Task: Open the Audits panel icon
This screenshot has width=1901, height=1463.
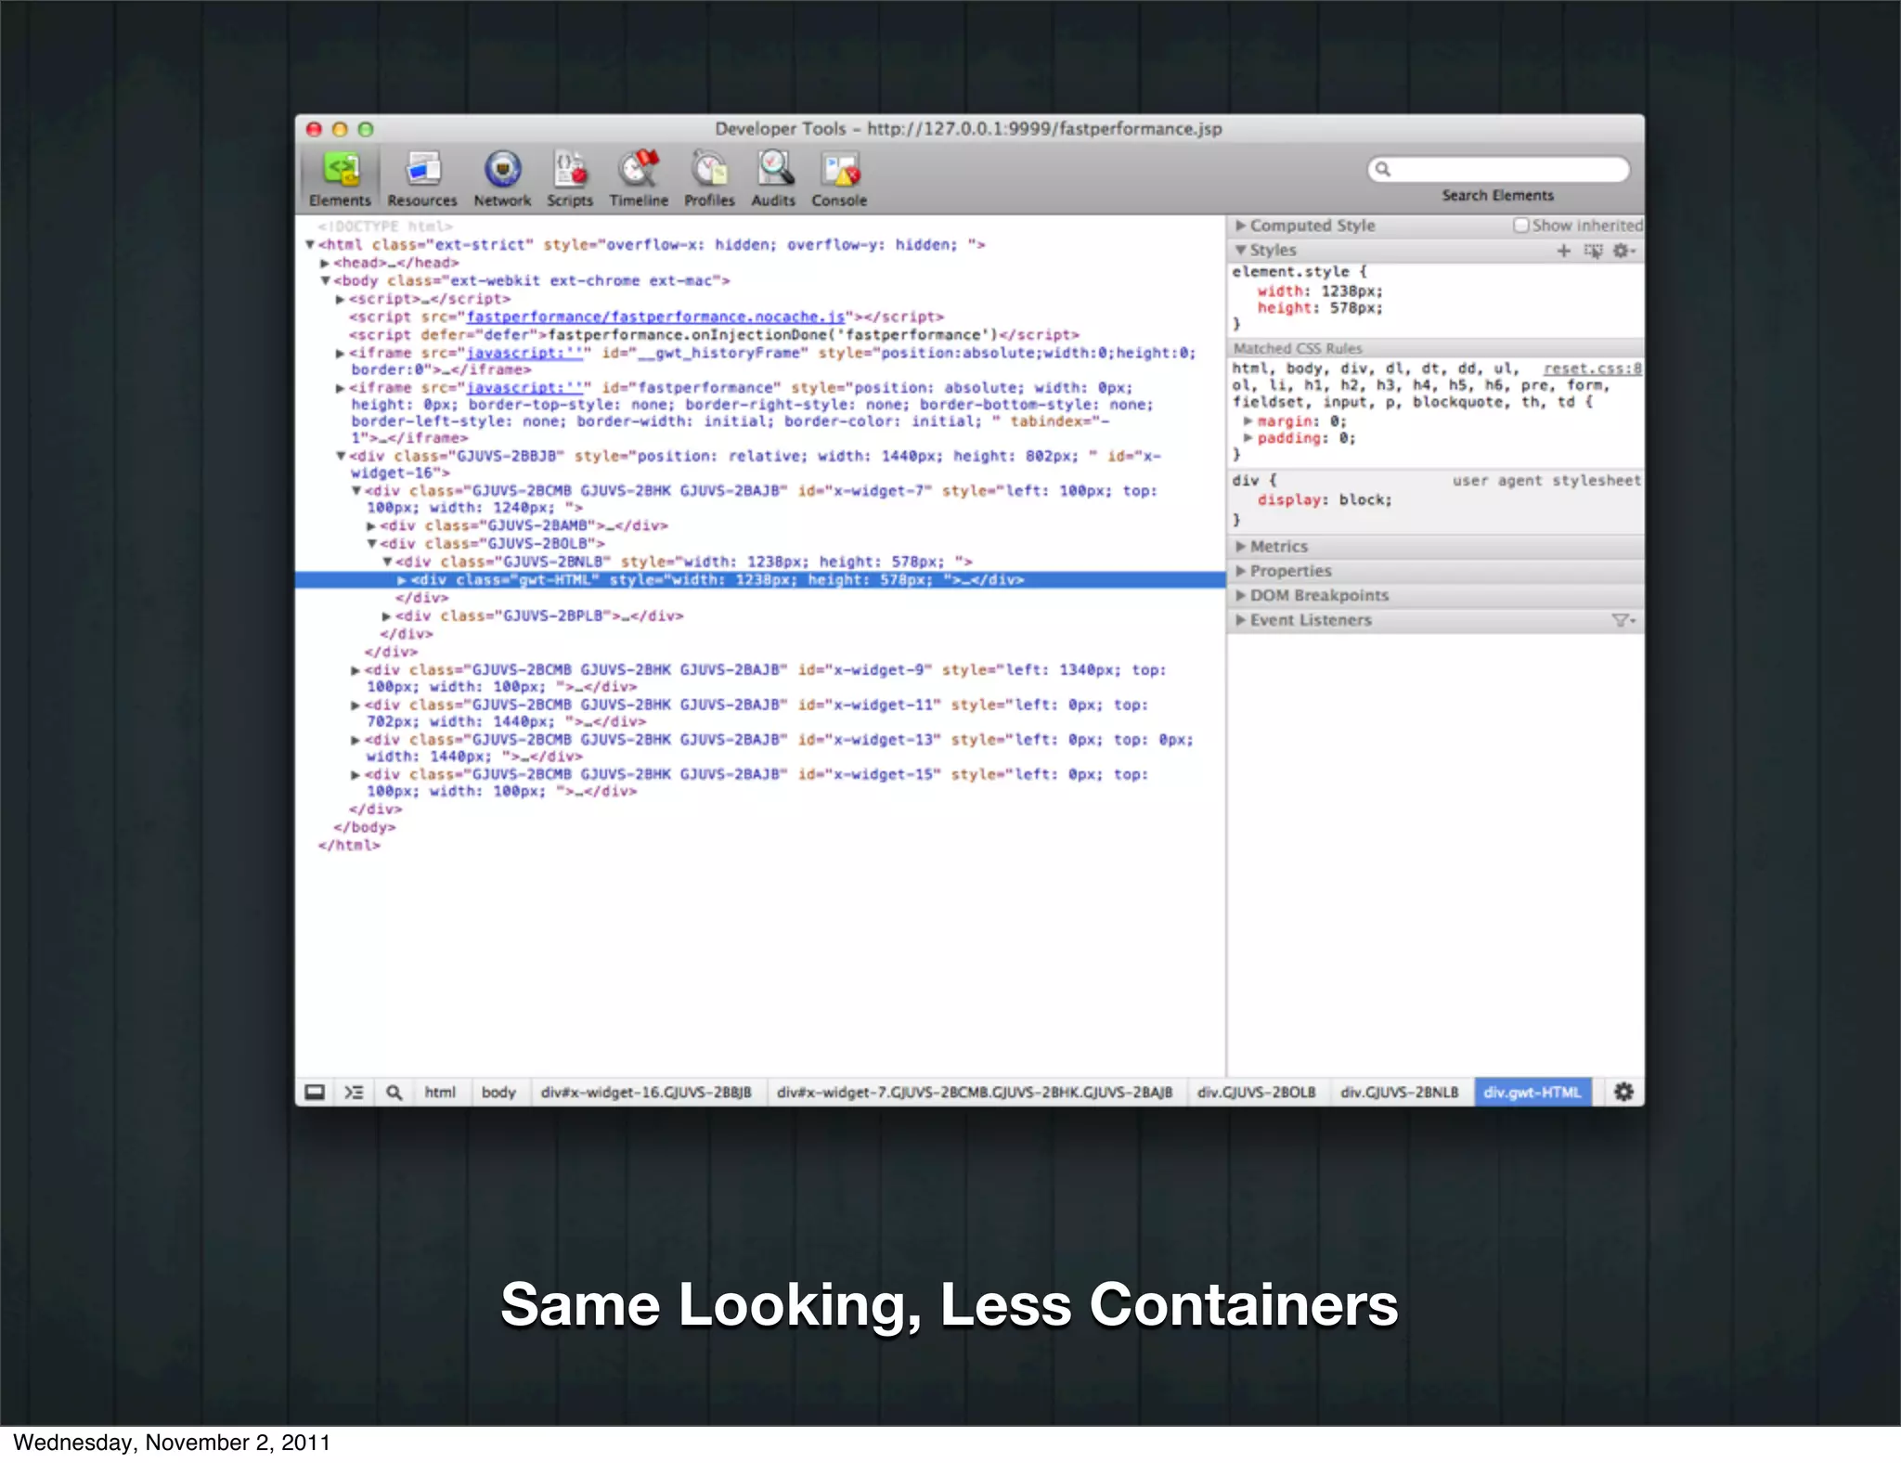Action: click(x=774, y=169)
